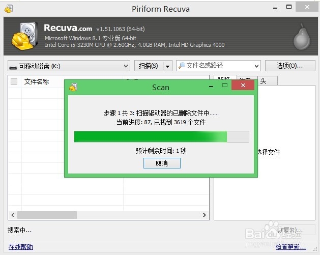Screen dimensions: 320x255
Task: Click the v1.51.1063 (64-bit) version text
Action: (x=121, y=29)
